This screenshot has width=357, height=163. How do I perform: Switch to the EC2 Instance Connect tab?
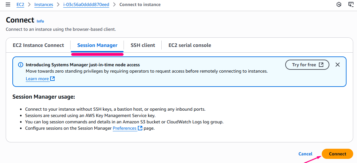[38, 45]
